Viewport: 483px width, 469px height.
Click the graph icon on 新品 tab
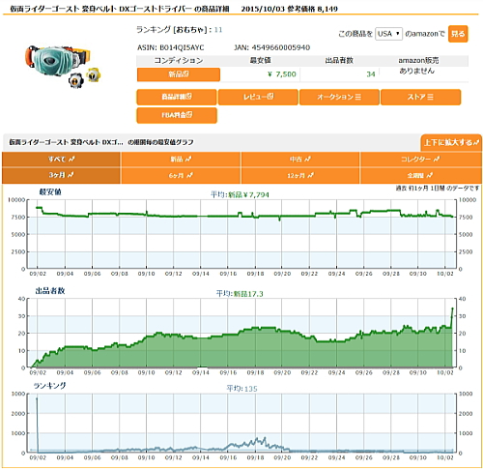[x=188, y=160]
